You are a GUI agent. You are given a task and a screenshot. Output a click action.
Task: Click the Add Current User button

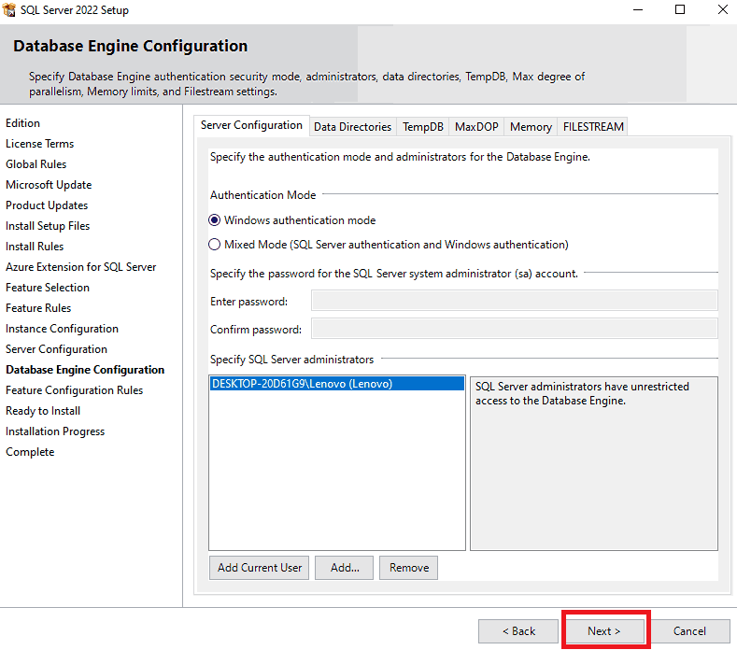click(260, 568)
